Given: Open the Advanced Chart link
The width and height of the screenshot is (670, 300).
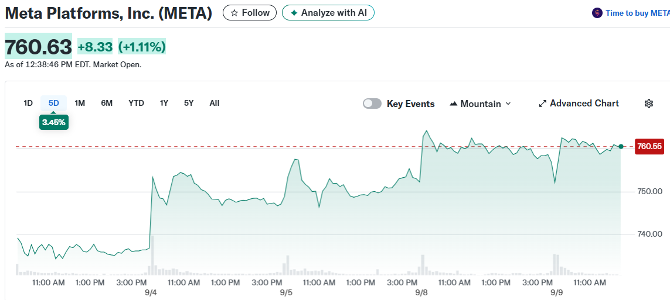Looking at the screenshot, I should 579,104.
